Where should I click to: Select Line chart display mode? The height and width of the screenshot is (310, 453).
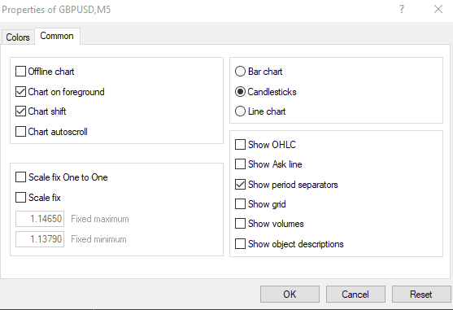pos(240,111)
